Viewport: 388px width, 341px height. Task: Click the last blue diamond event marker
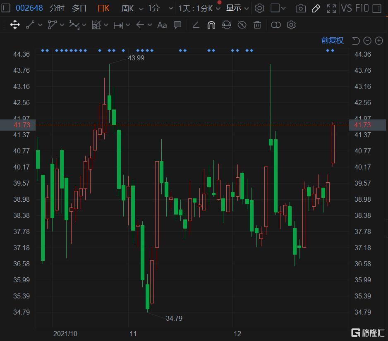(333, 50)
